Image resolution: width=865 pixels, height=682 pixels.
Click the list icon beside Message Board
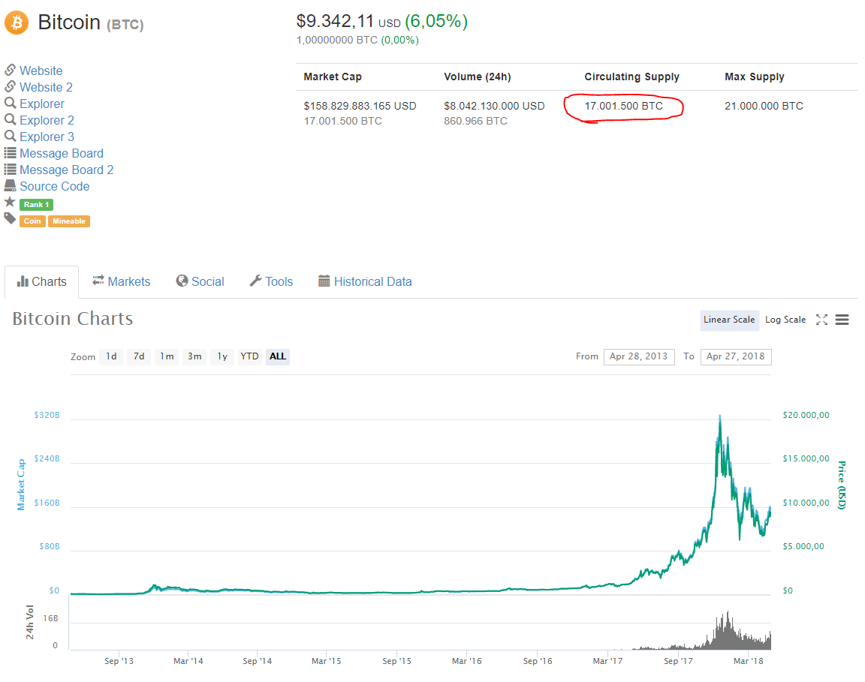10,153
